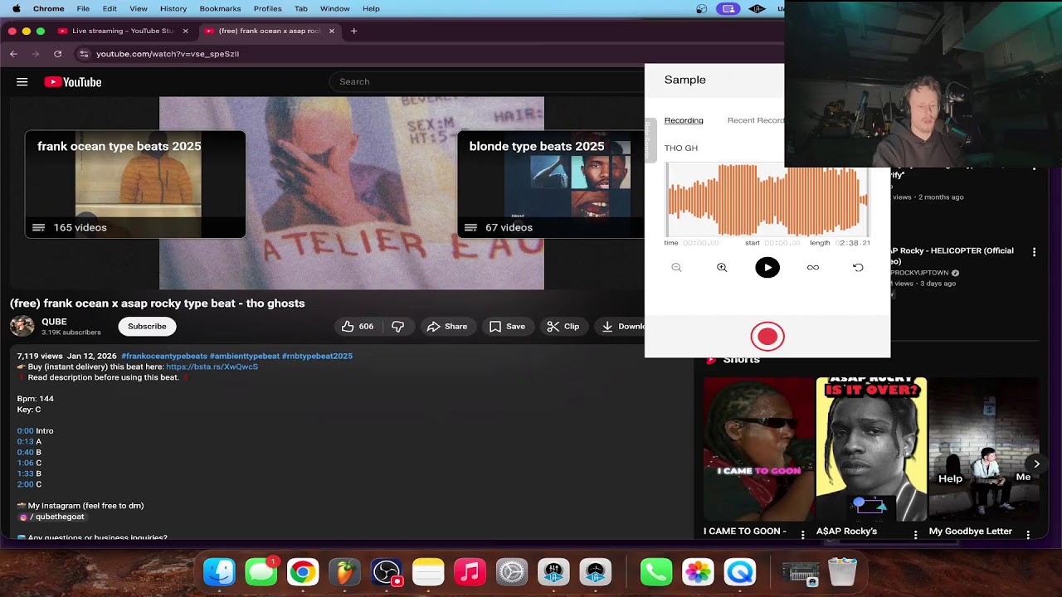The image size is (1062, 597).
Task: Go back in Chrome
Action: pos(13,54)
